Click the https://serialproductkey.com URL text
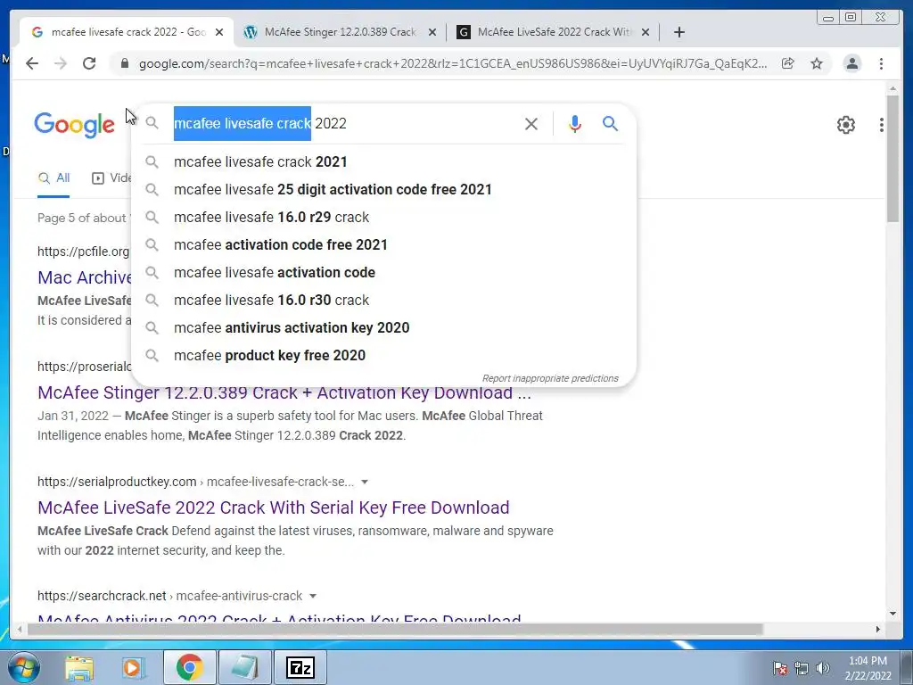 pos(117,482)
